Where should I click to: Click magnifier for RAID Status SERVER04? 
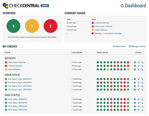[x=142, y=110]
